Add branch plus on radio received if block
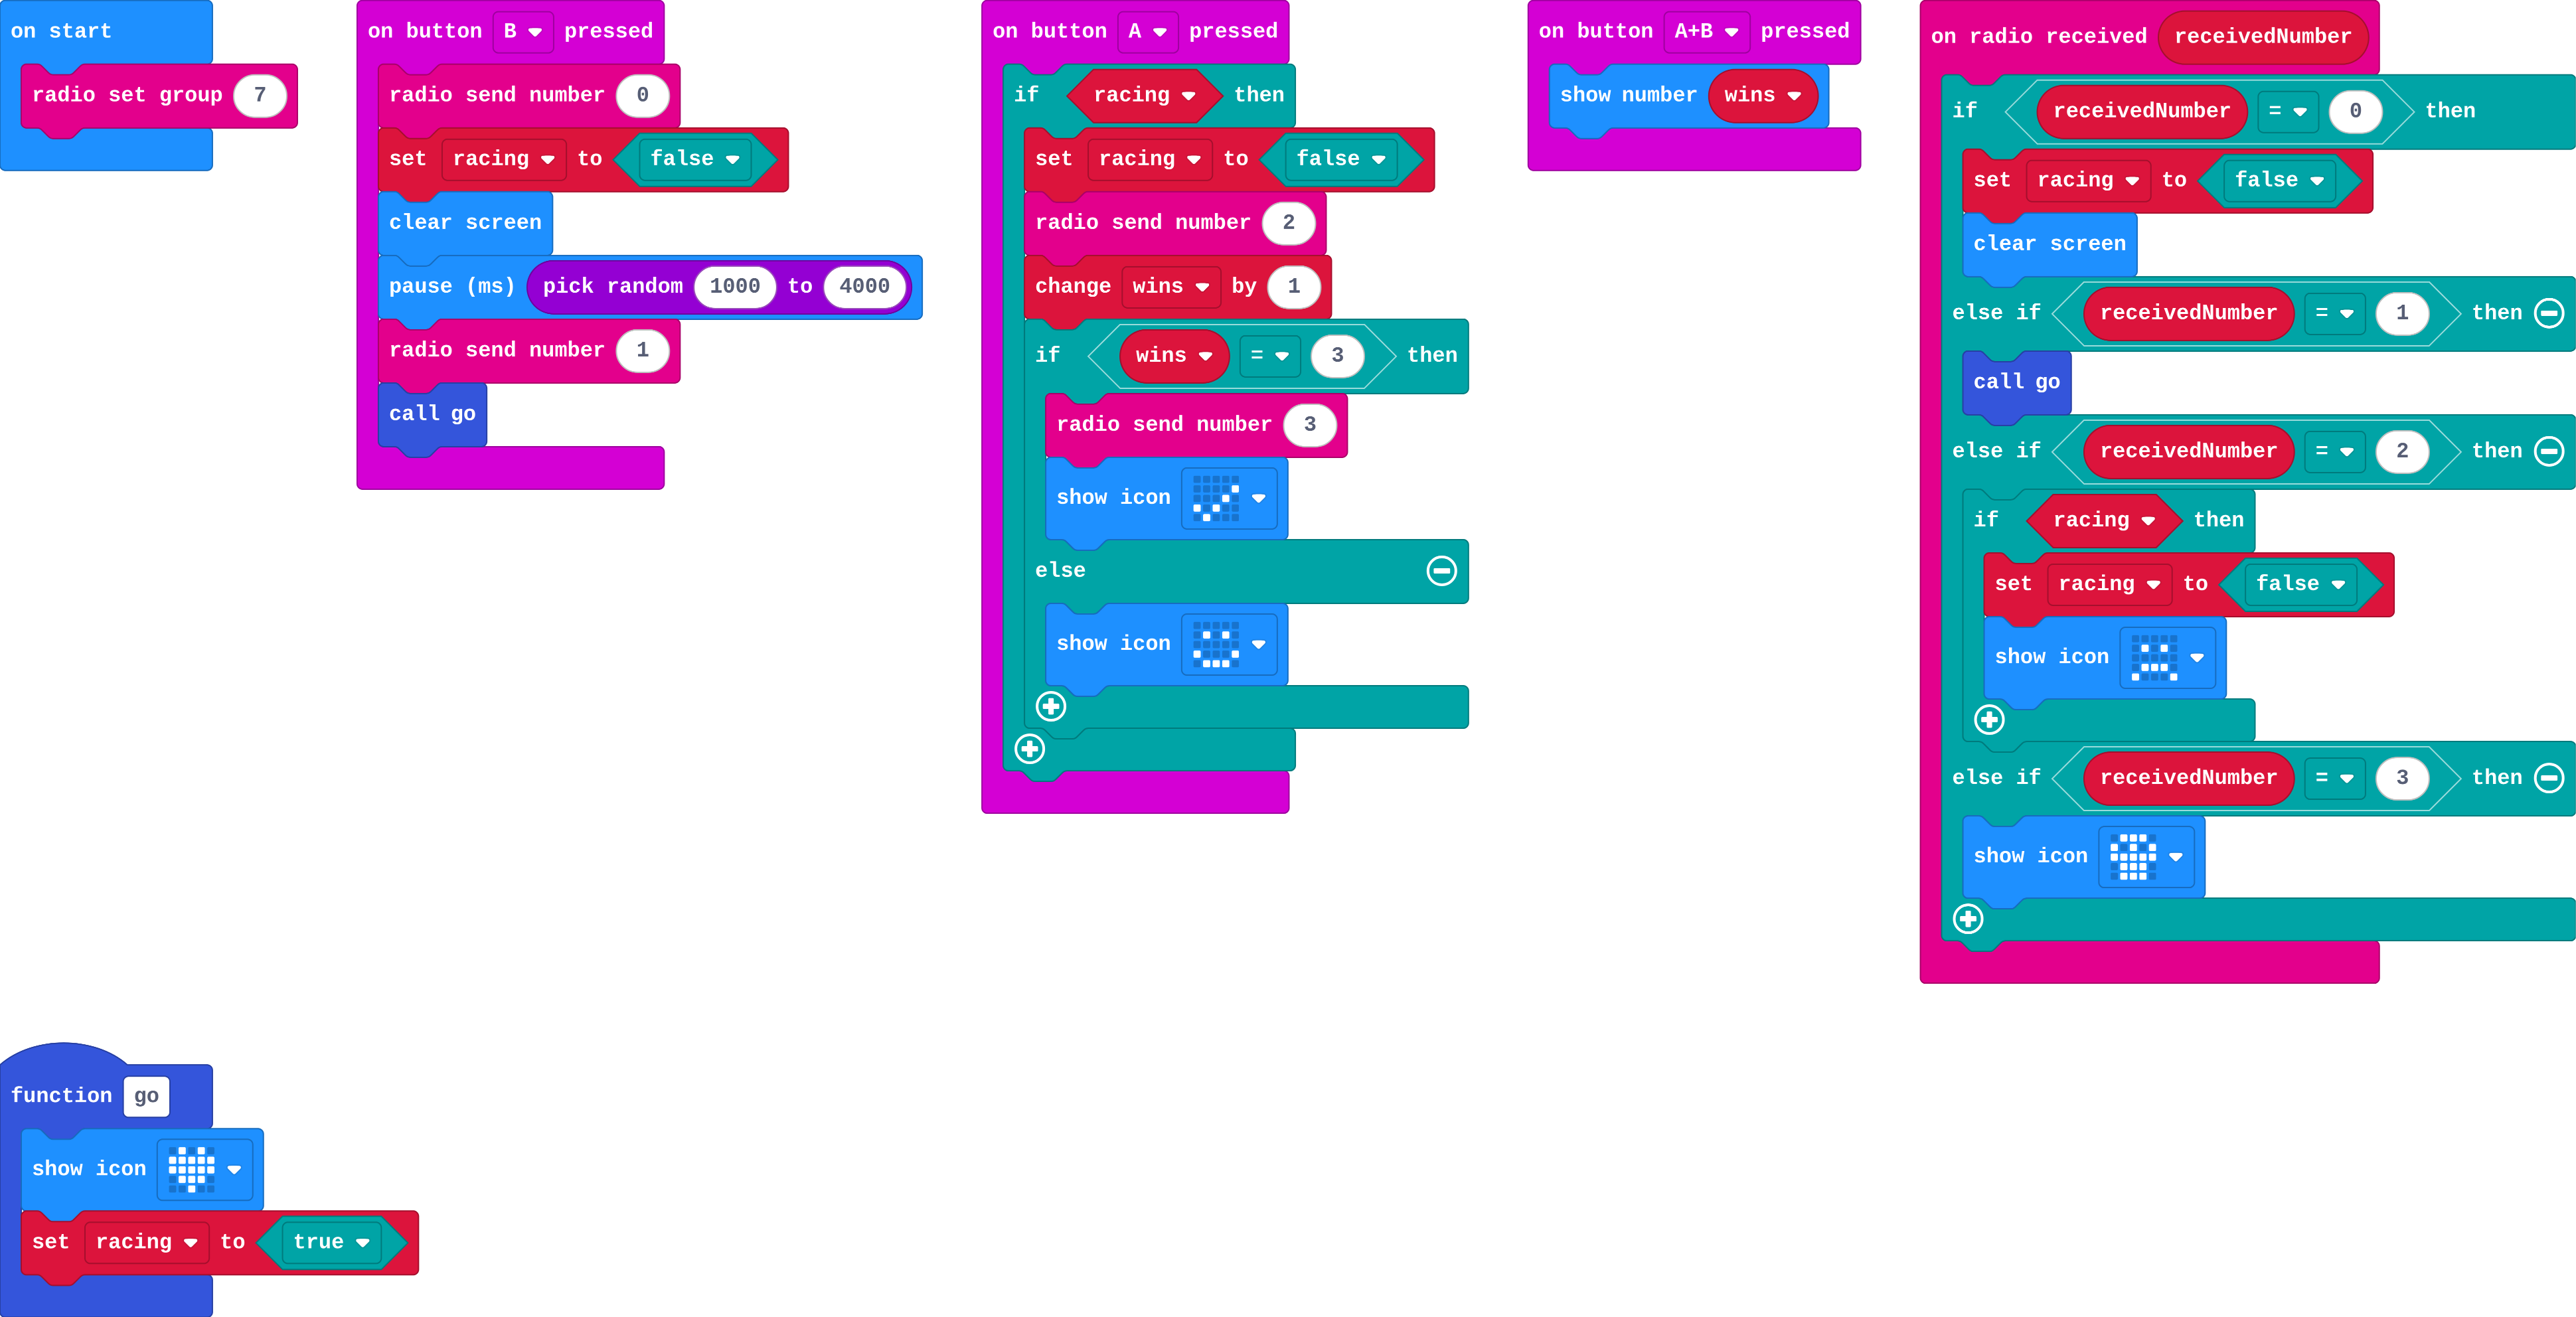 point(1967,919)
